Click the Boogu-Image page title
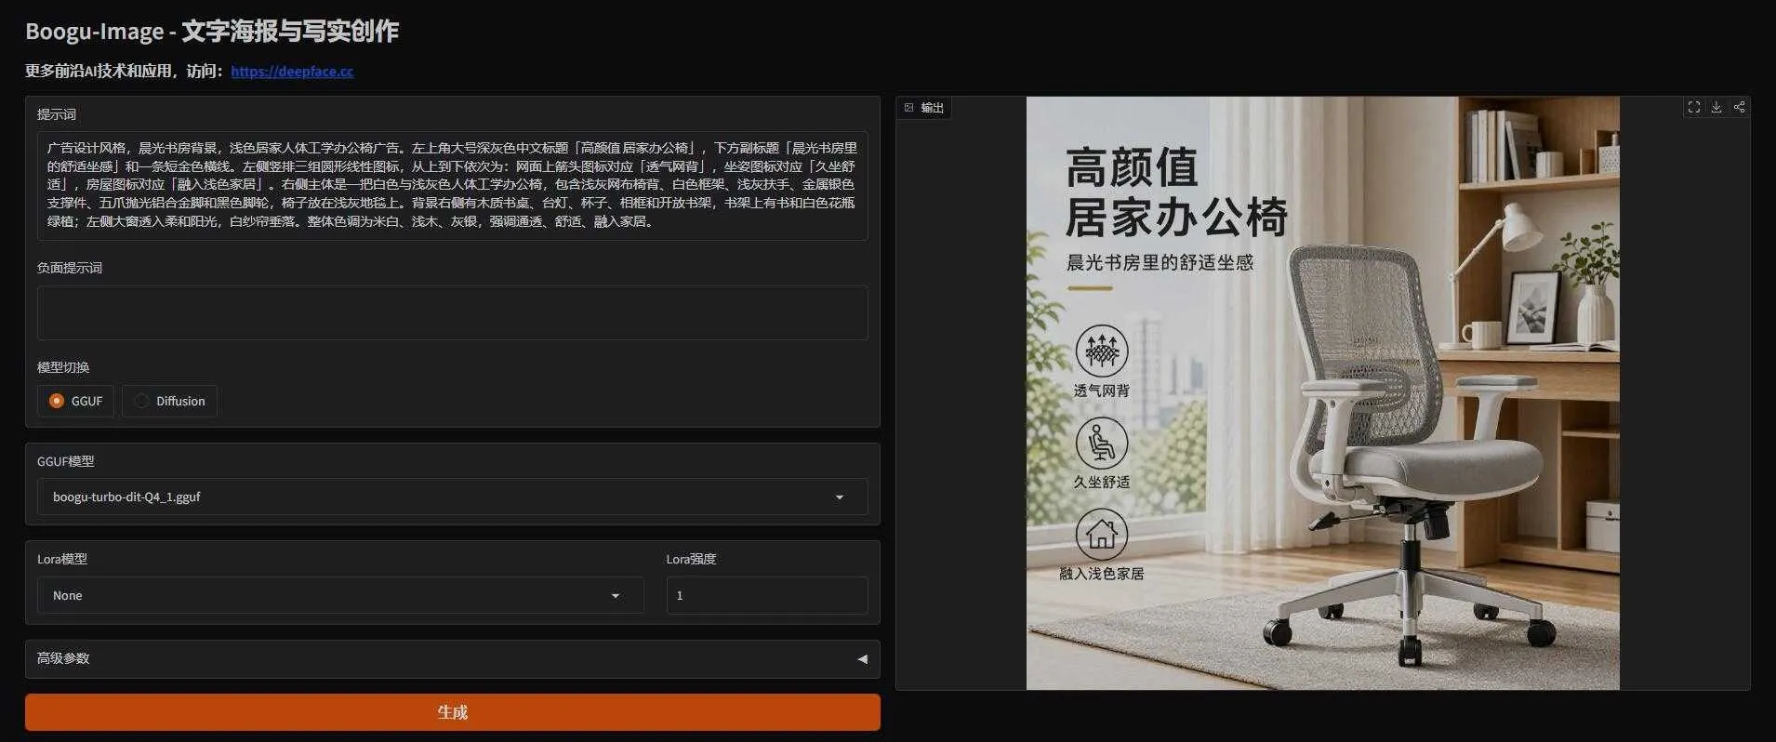The width and height of the screenshot is (1776, 742). click(x=212, y=31)
